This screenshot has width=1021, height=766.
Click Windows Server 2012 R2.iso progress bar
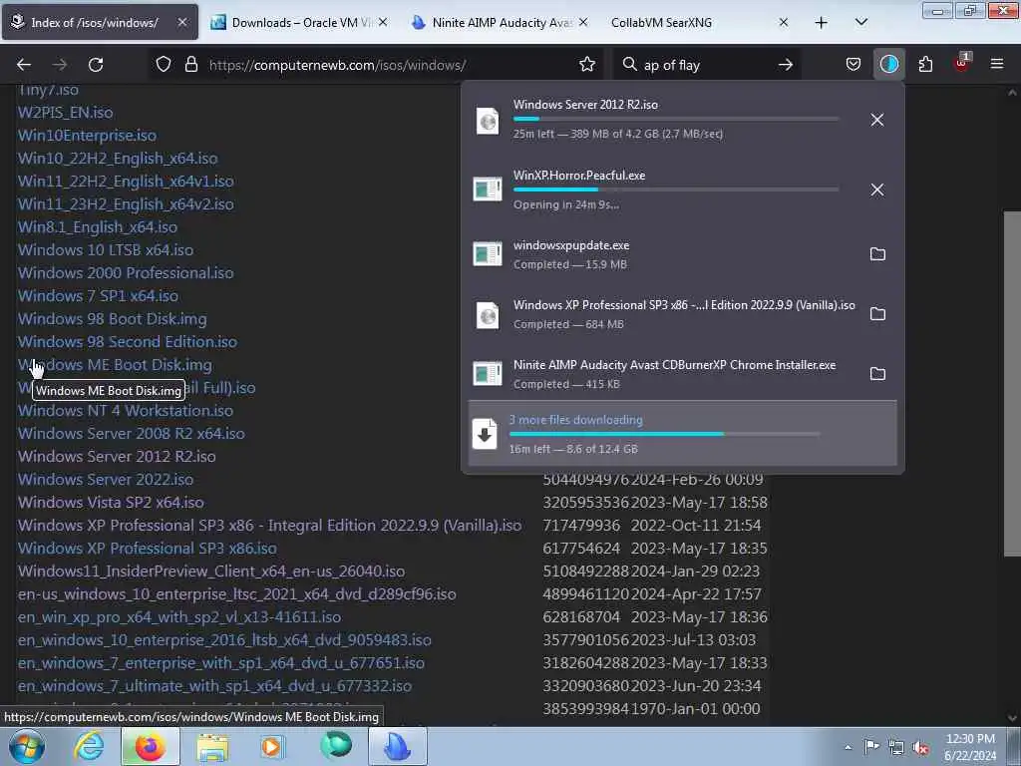point(676,119)
